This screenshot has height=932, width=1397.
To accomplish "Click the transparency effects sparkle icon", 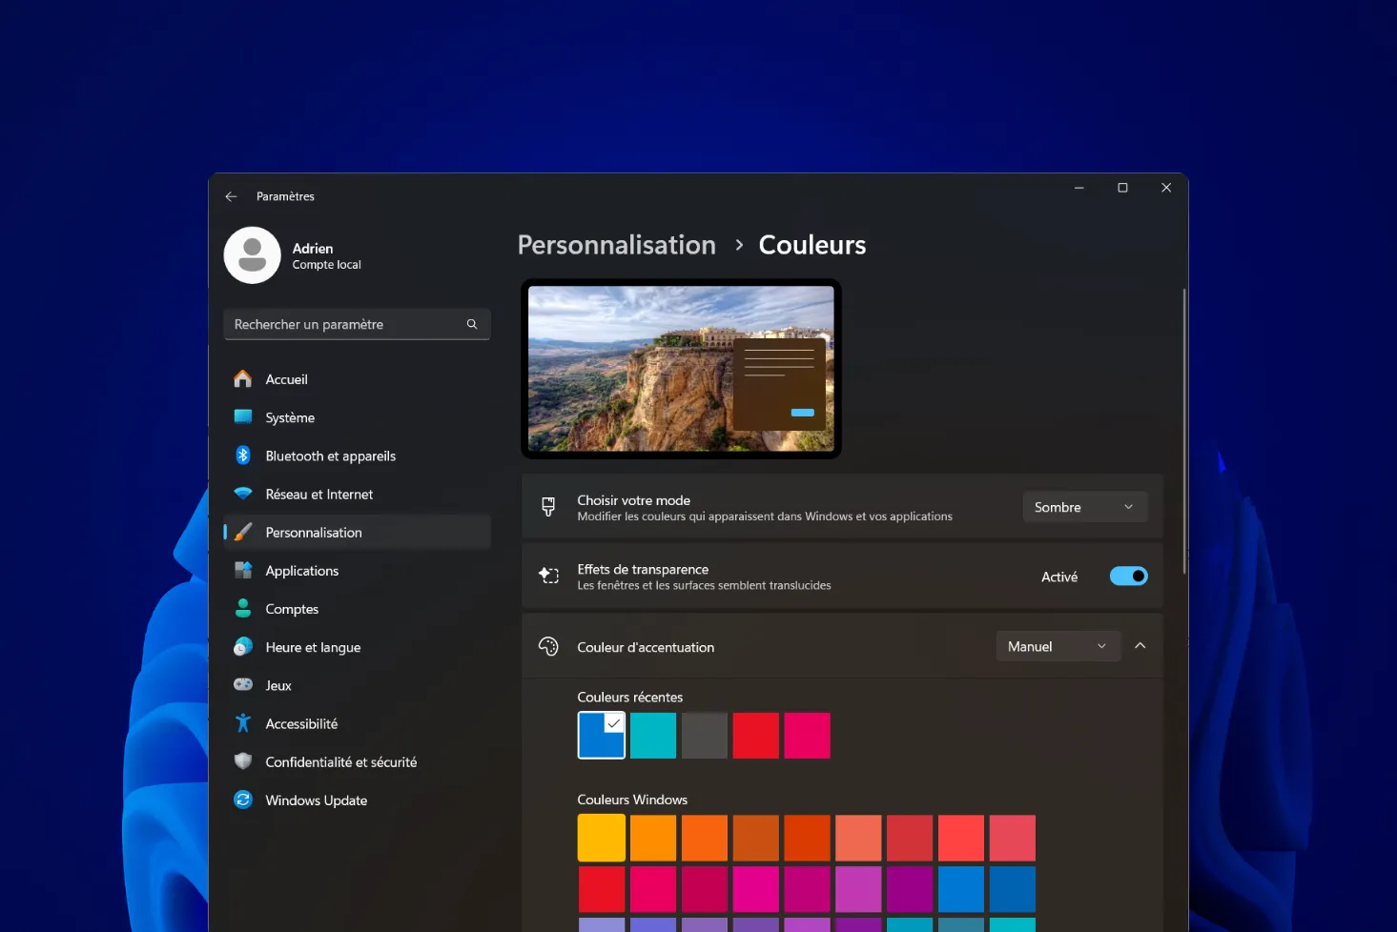I will click(548, 576).
